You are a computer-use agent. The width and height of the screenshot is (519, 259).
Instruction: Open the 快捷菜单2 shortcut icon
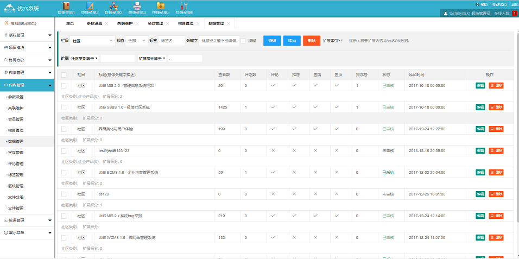pos(90,6)
